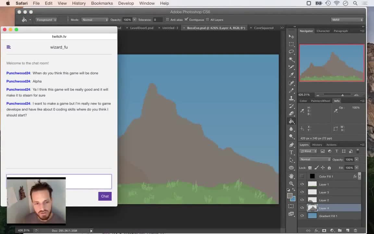Create a new layer
The height and width of the screenshot is (234, 374).
point(347,230)
